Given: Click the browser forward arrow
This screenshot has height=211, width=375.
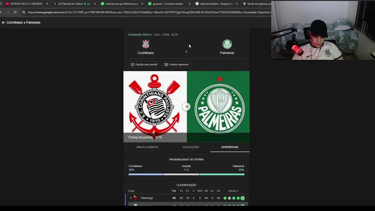Looking at the screenshot, I should 8,12.
